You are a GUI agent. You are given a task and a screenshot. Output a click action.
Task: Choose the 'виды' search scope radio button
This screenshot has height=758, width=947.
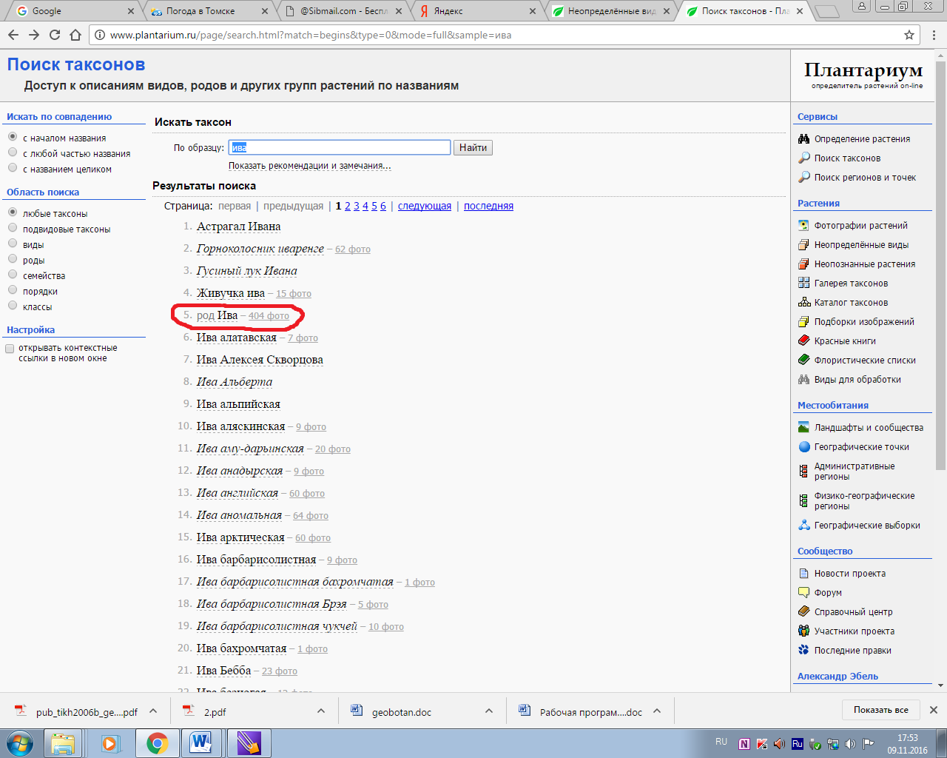point(13,244)
